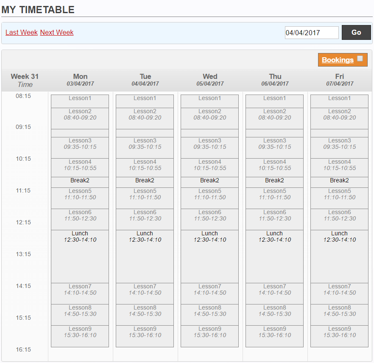Click the Go button
This screenshot has height=363, width=374.
(356, 32)
